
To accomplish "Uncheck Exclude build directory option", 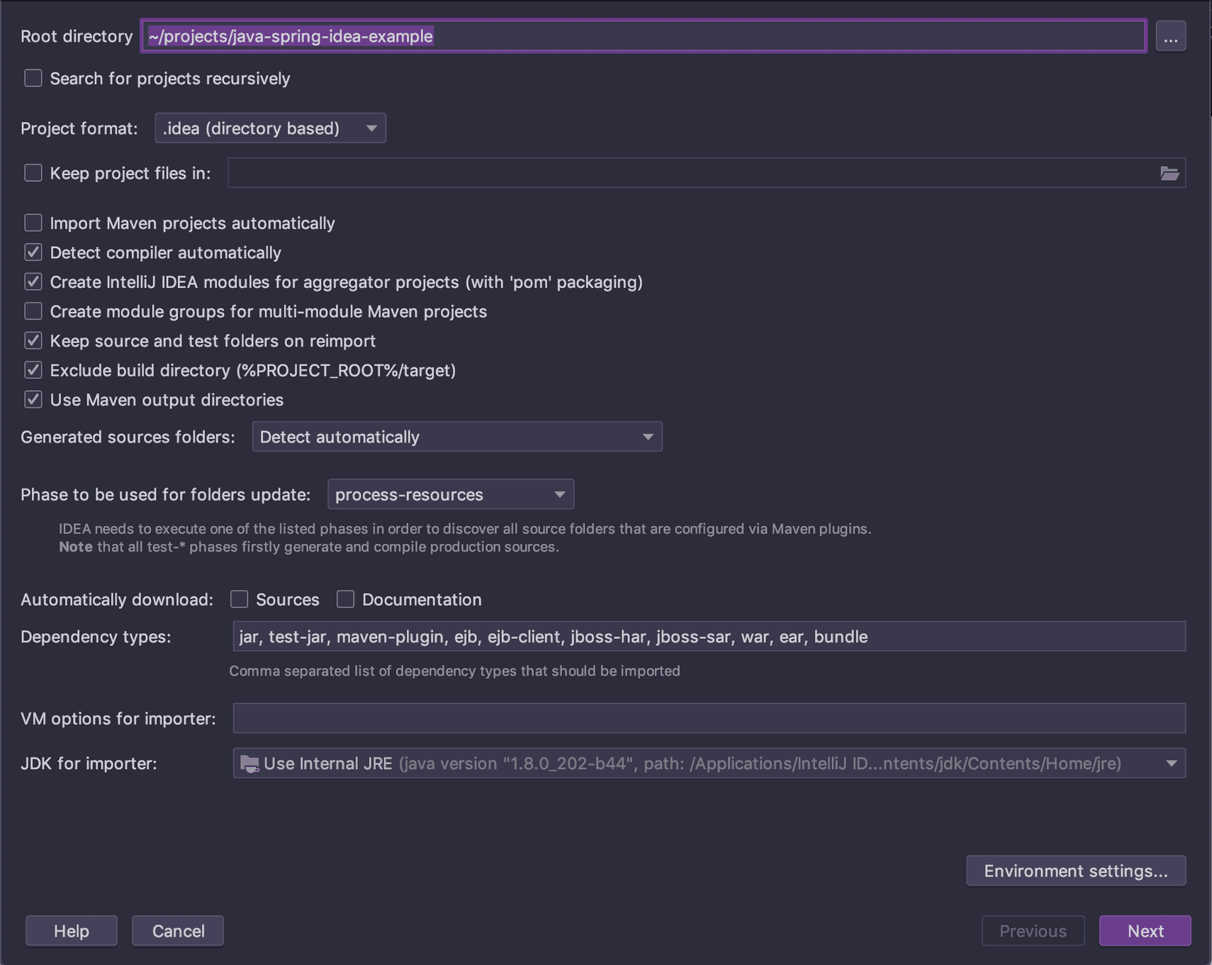I will [33, 369].
